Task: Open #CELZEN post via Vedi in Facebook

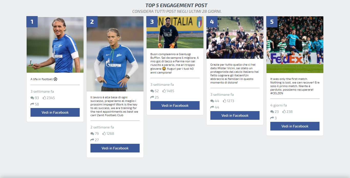Action: [295, 126]
